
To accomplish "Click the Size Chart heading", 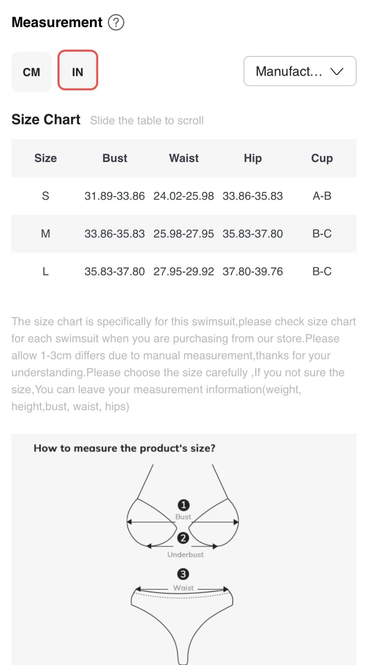I will pyautogui.click(x=46, y=119).
